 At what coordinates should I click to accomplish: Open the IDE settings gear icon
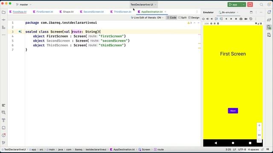click(269, 5)
